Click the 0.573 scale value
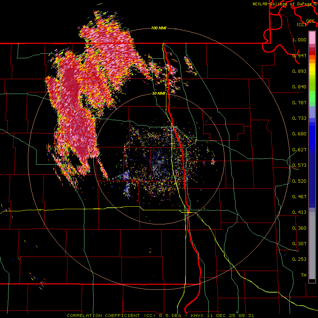This screenshot has height=318, width=318. 299,165
